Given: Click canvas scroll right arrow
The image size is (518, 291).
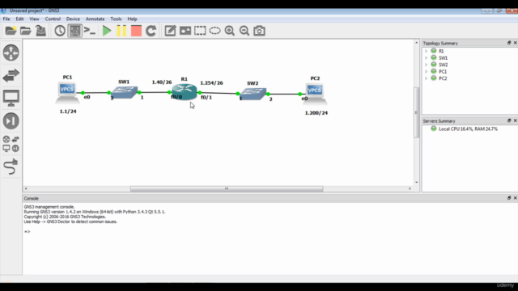Looking at the screenshot, I should click(410, 188).
